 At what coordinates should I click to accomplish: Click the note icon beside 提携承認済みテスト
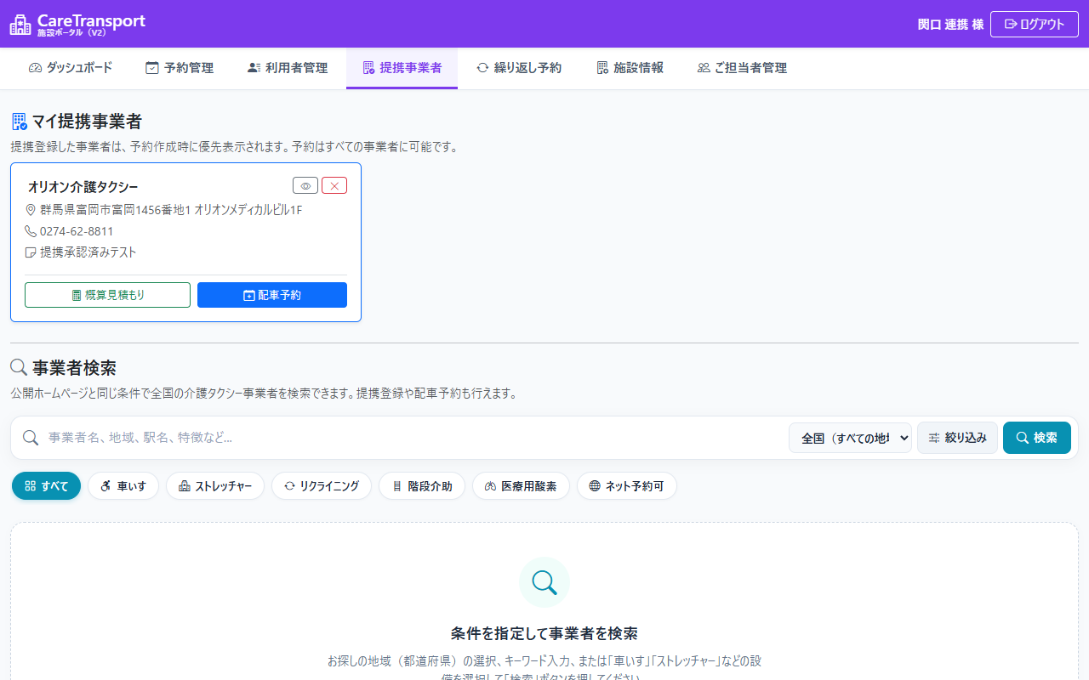coord(31,252)
